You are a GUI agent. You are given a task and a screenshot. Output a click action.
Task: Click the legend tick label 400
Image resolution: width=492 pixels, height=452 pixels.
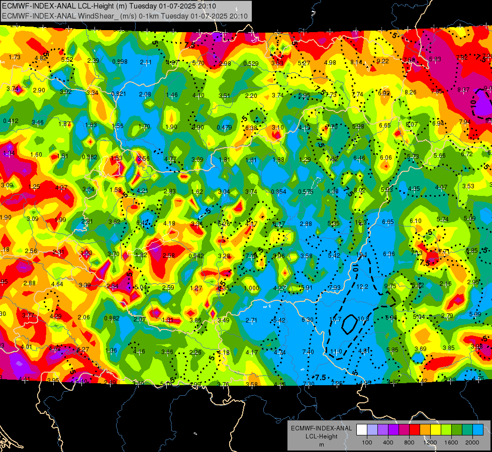click(x=388, y=442)
